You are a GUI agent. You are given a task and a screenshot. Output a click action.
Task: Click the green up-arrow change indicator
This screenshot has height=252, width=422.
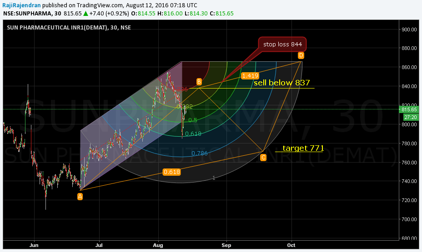pos(85,14)
